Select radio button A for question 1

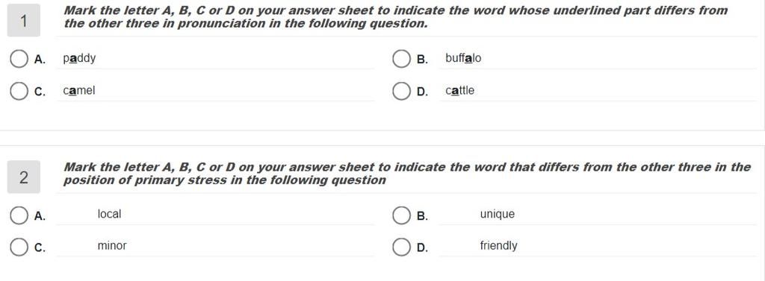19,59
